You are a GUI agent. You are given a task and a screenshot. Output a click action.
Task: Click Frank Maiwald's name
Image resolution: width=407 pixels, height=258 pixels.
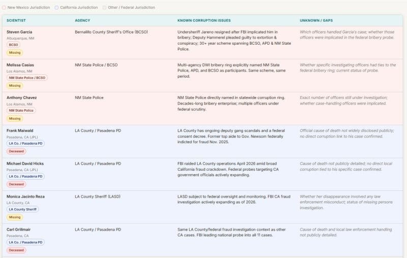pyautogui.click(x=20, y=131)
